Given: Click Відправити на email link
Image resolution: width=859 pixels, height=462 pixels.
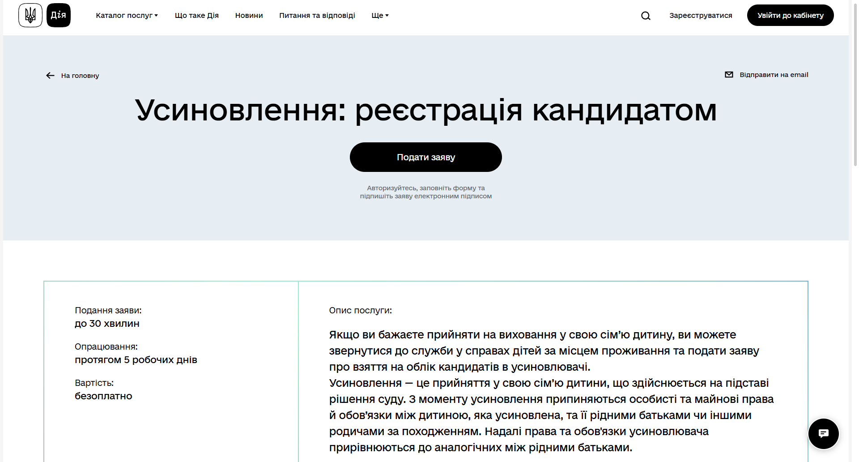Looking at the screenshot, I should (774, 75).
